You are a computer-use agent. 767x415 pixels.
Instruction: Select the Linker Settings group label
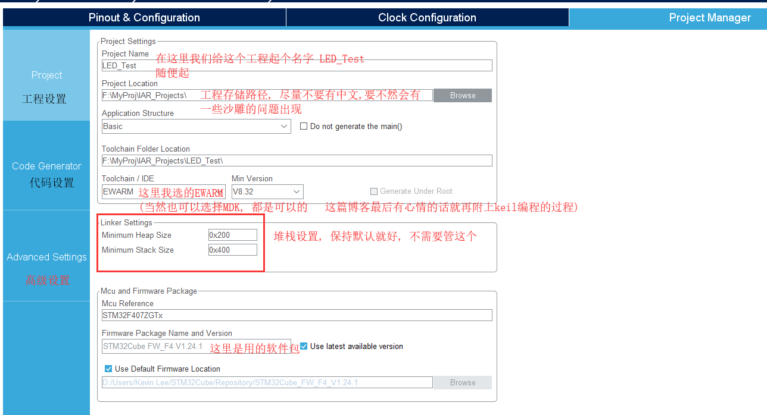126,222
